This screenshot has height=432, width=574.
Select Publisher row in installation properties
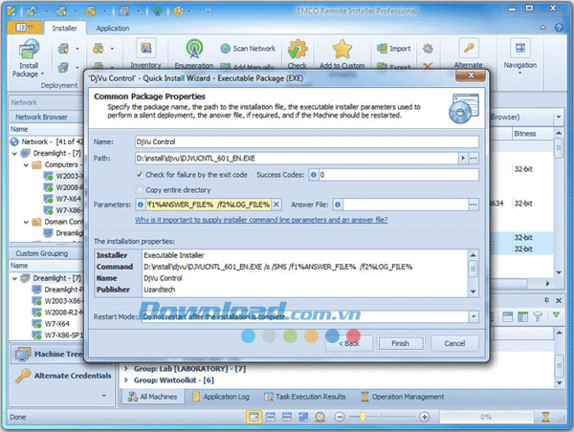coord(280,290)
